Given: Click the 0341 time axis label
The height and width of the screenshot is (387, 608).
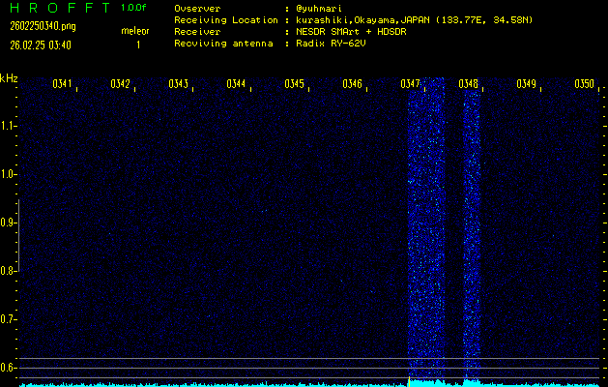Looking at the screenshot, I should (x=62, y=83).
